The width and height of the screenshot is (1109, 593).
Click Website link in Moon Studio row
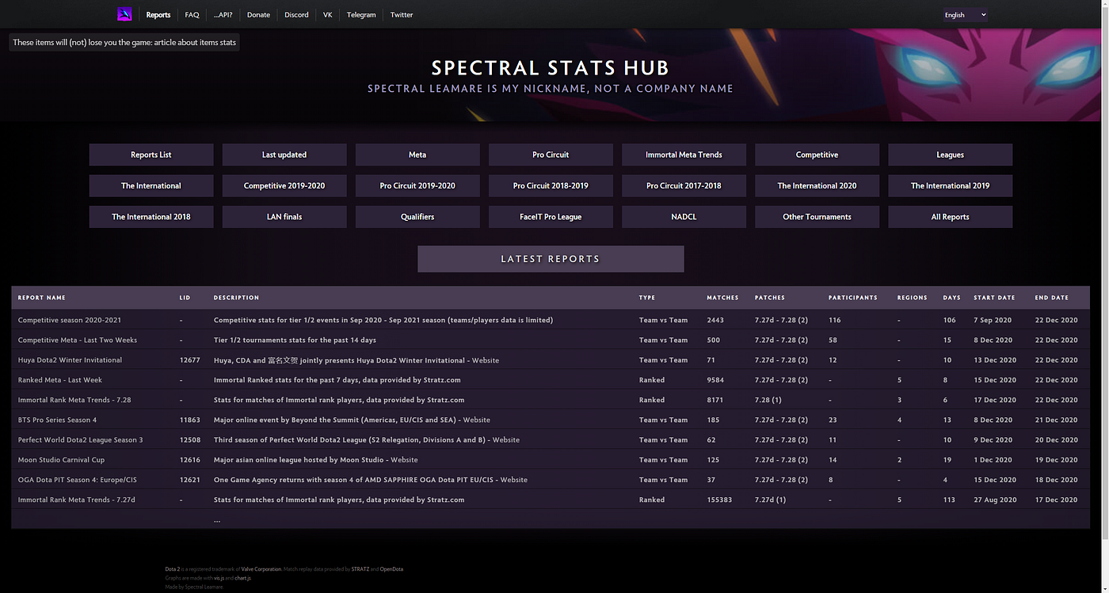[x=404, y=459]
